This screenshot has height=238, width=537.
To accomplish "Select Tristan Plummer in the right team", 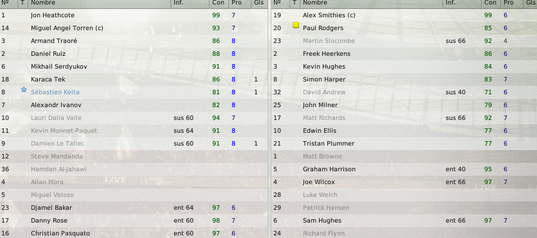I will click(404, 144).
